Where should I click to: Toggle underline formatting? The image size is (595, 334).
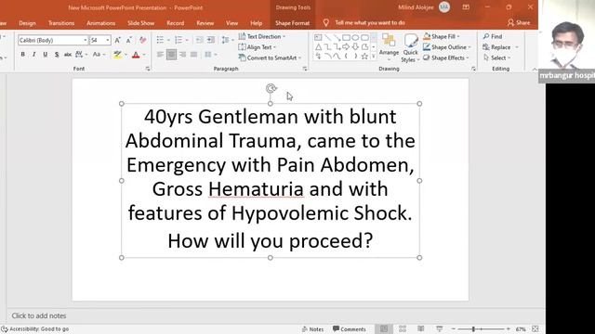tap(46, 55)
